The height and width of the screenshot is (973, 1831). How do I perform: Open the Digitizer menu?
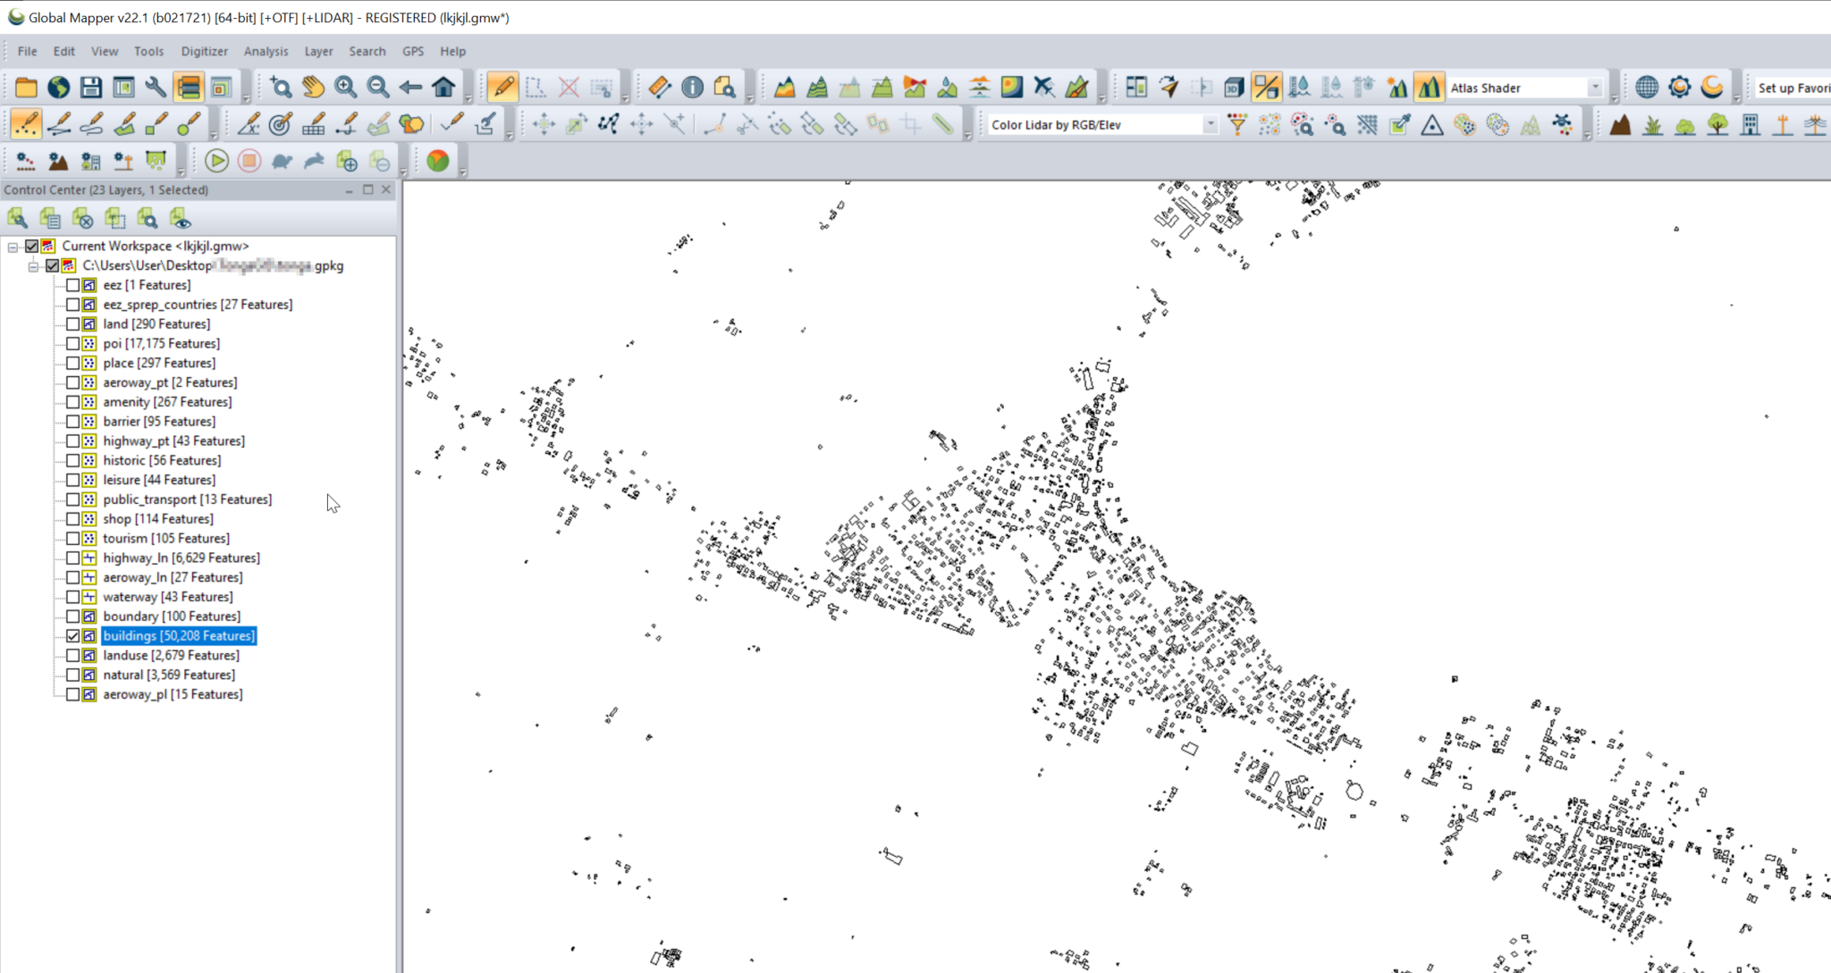pyautogui.click(x=204, y=51)
